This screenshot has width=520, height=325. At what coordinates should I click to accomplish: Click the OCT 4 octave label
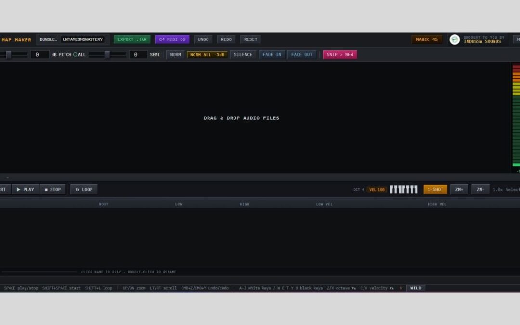359,190
